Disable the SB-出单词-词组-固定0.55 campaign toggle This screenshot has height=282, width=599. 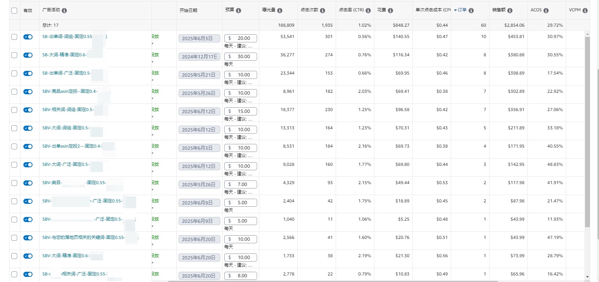click(28, 37)
